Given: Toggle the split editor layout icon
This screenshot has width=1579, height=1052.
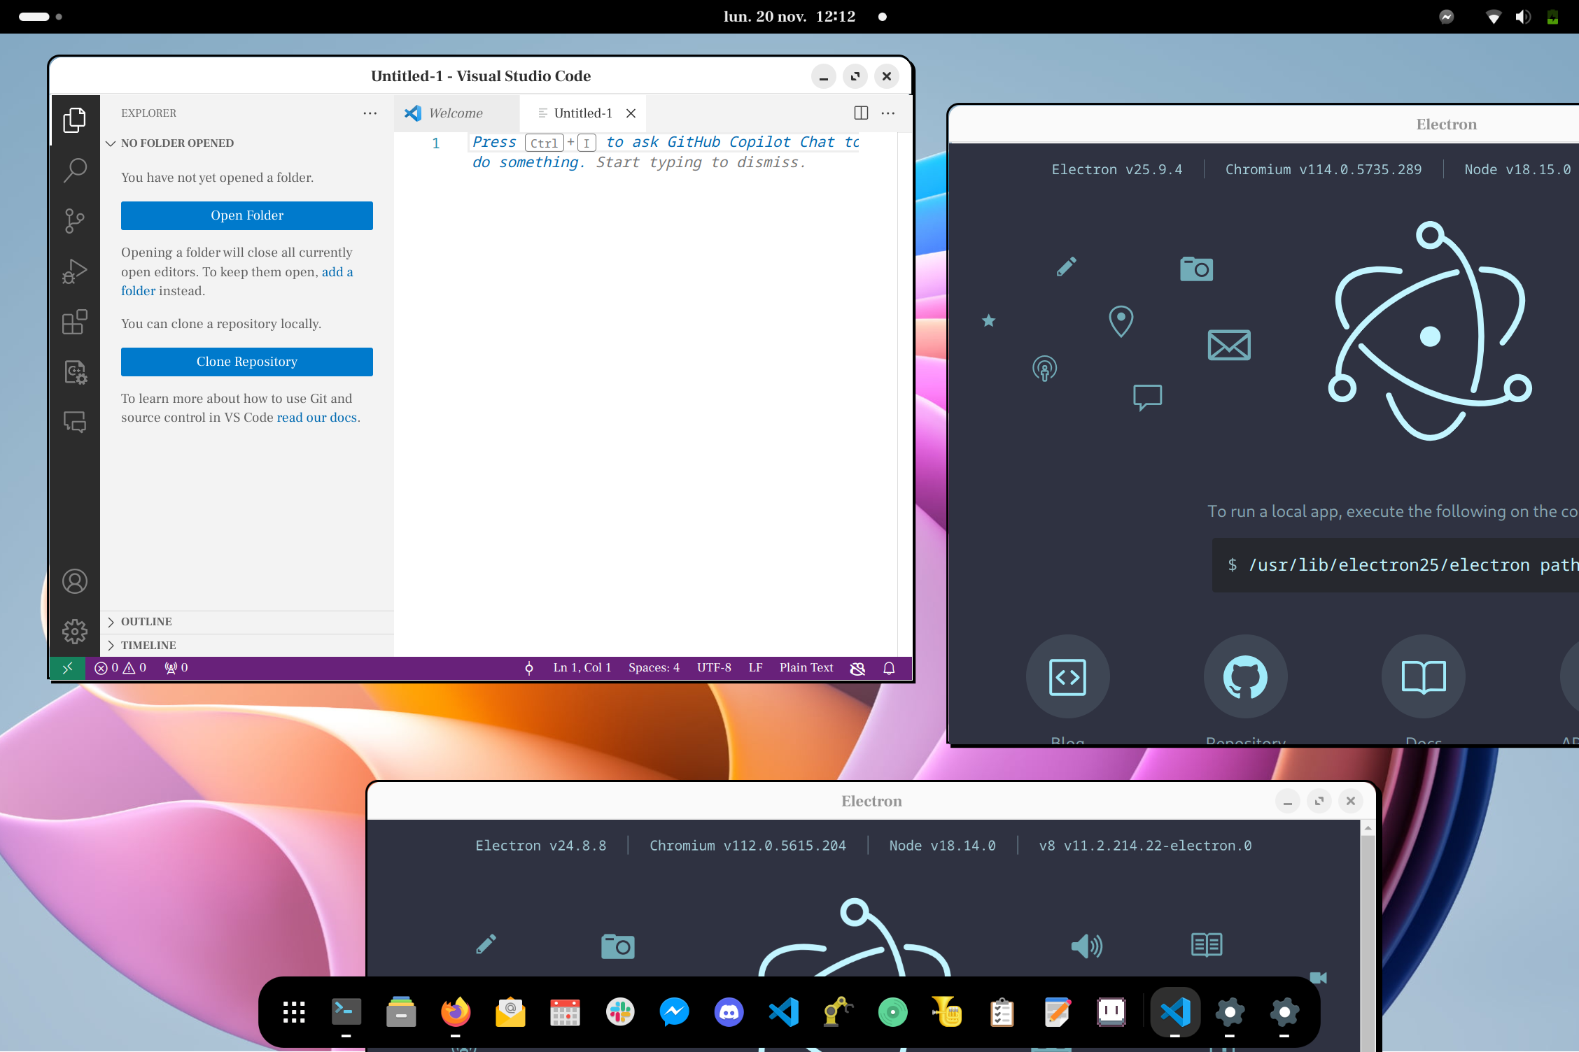Looking at the screenshot, I should point(860,113).
